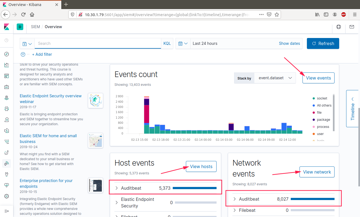Open the saved query dropdown menu

click(x=27, y=44)
